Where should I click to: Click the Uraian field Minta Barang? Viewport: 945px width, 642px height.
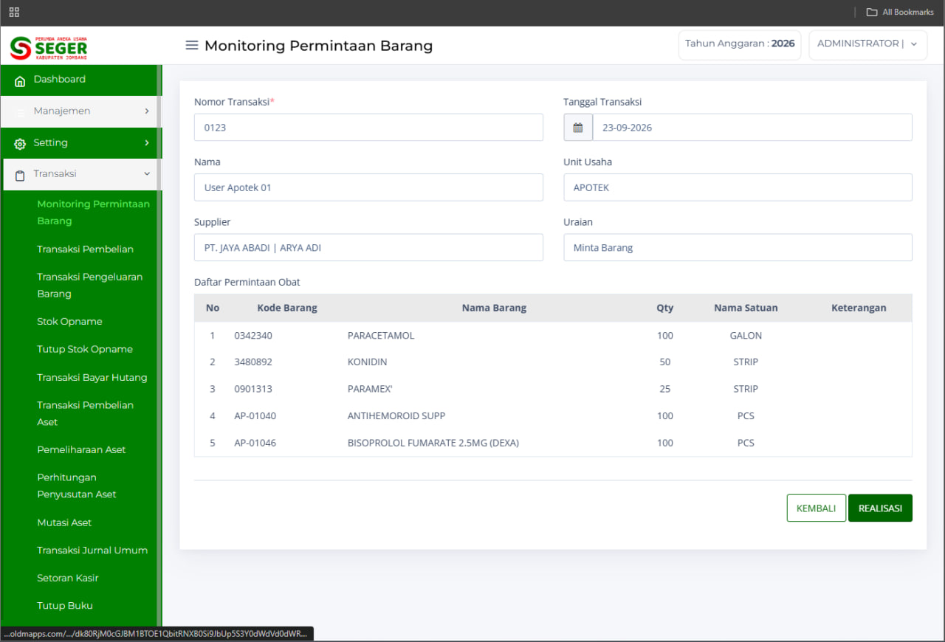click(x=738, y=247)
